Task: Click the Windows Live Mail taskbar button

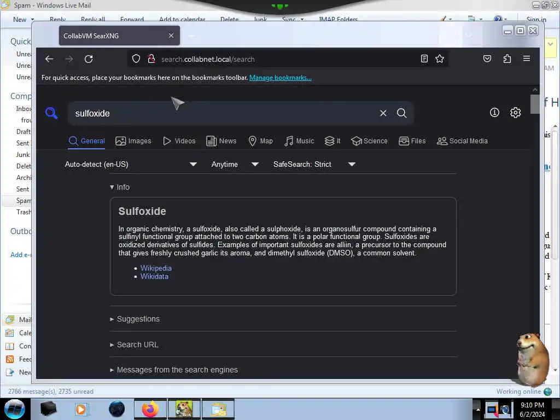Action: pos(219,409)
